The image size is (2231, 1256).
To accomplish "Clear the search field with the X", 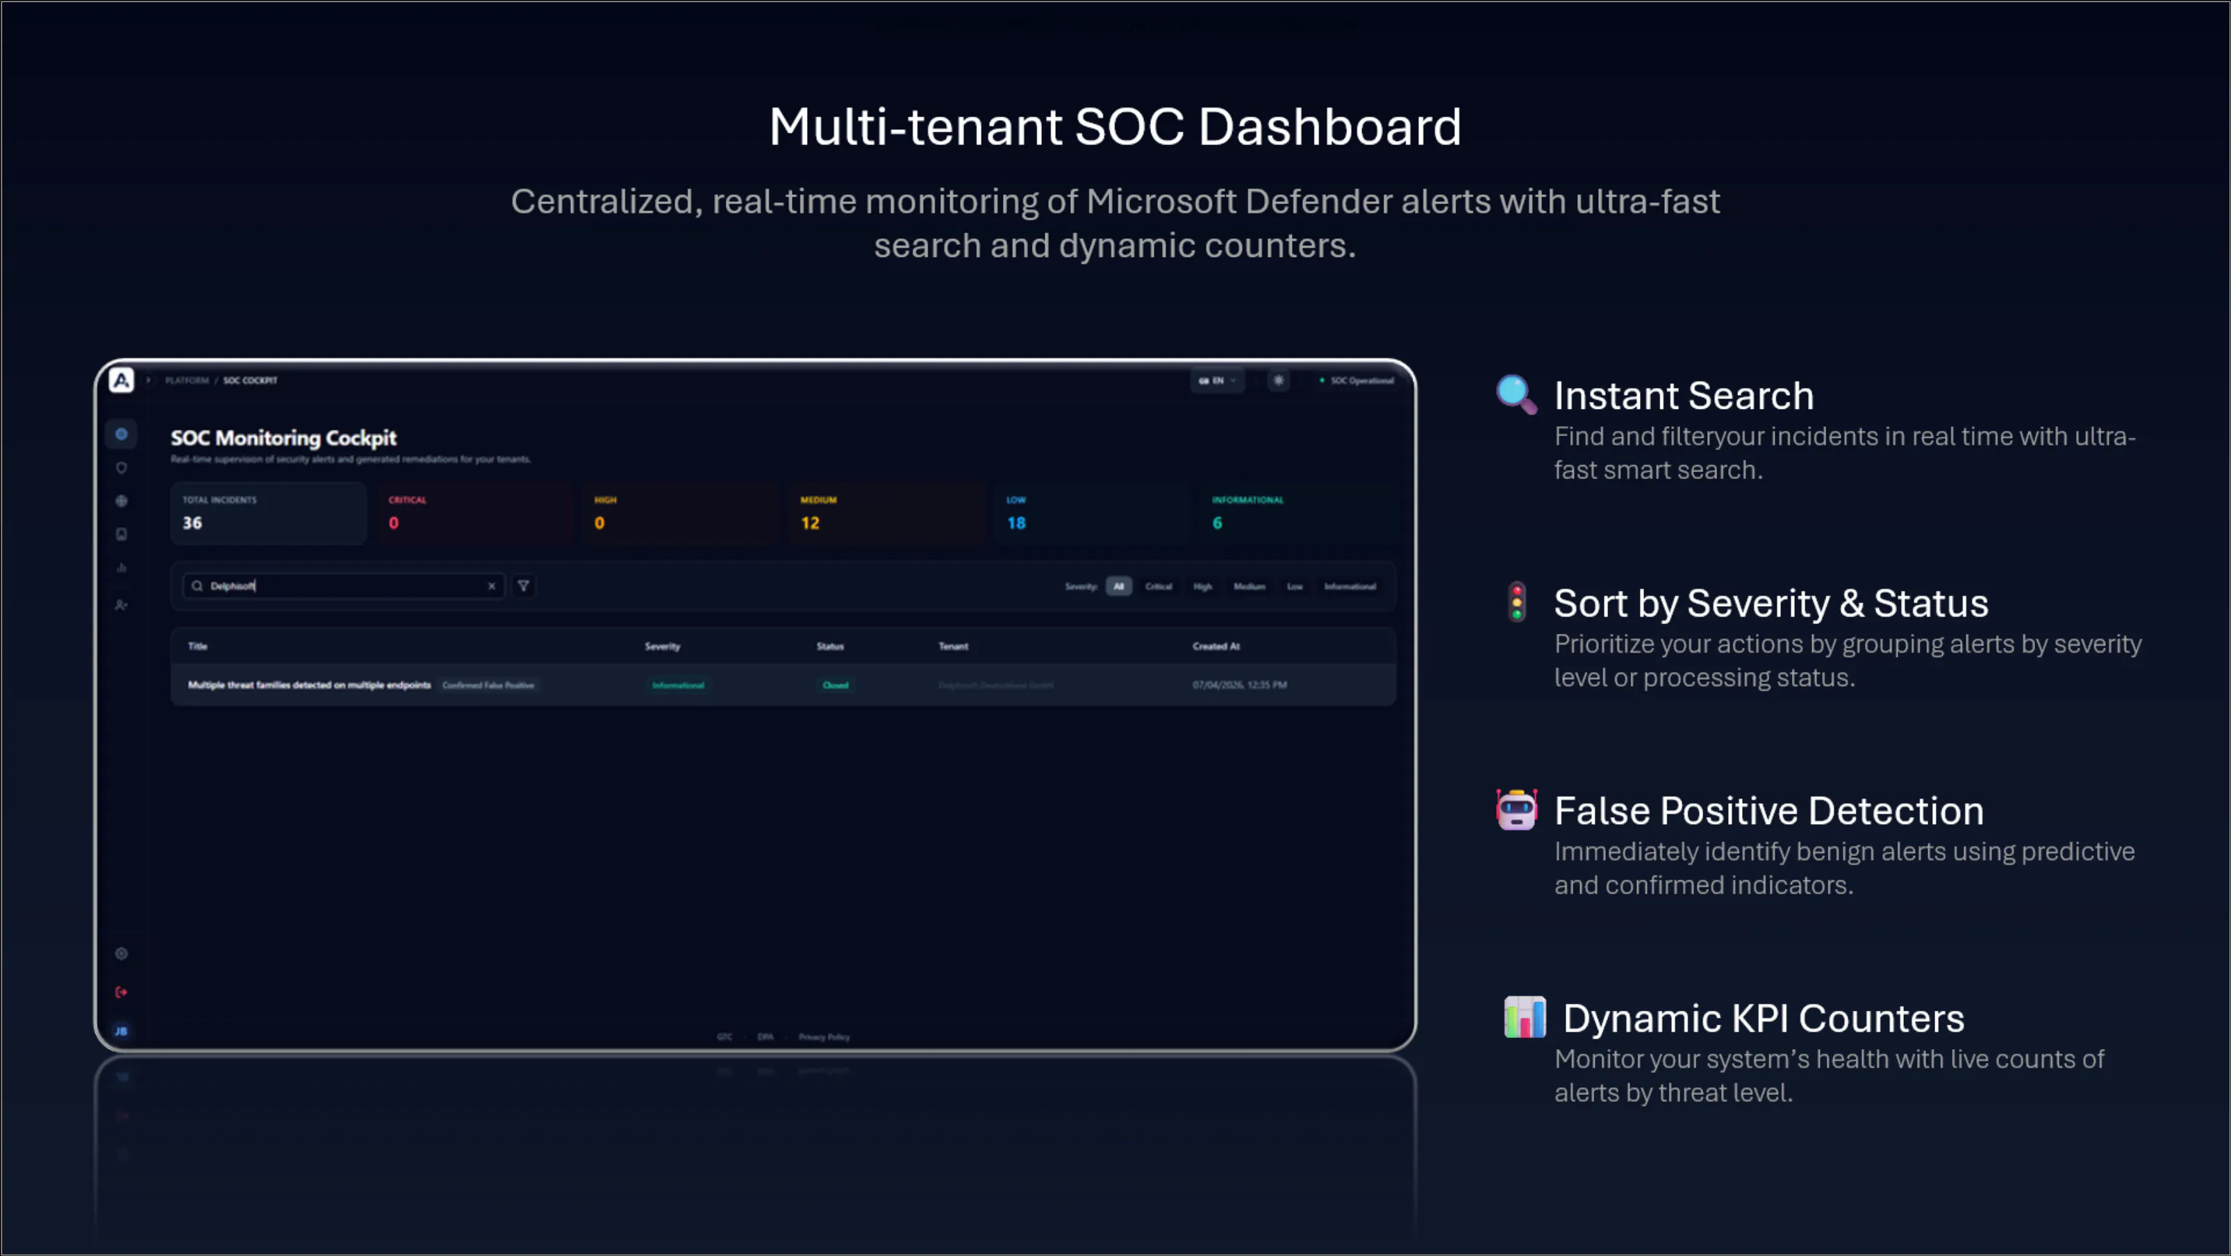I will (x=491, y=586).
